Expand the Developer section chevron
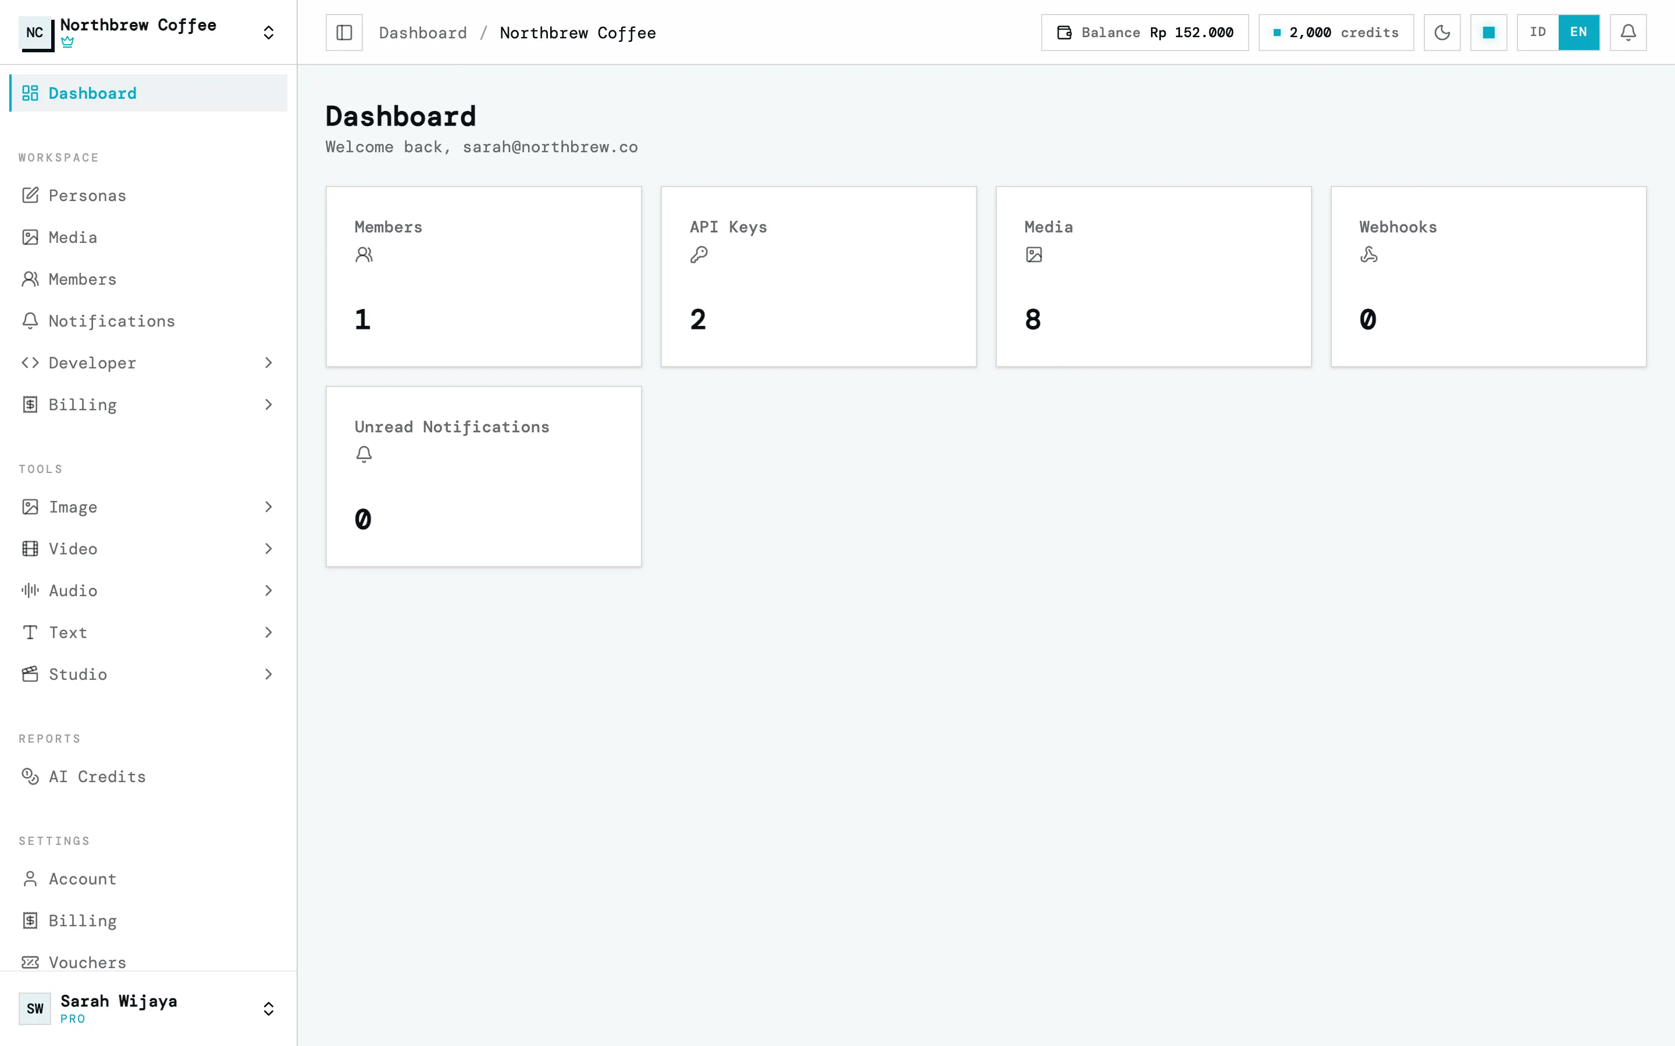 [269, 363]
